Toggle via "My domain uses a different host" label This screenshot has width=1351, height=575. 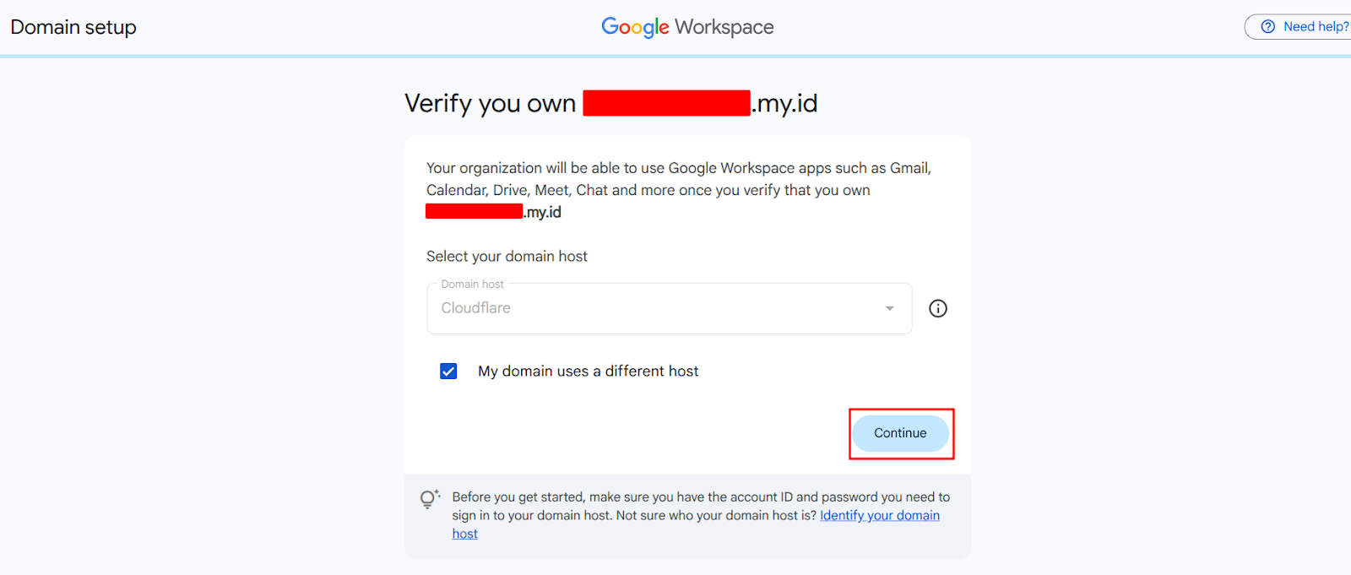pyautogui.click(x=588, y=372)
